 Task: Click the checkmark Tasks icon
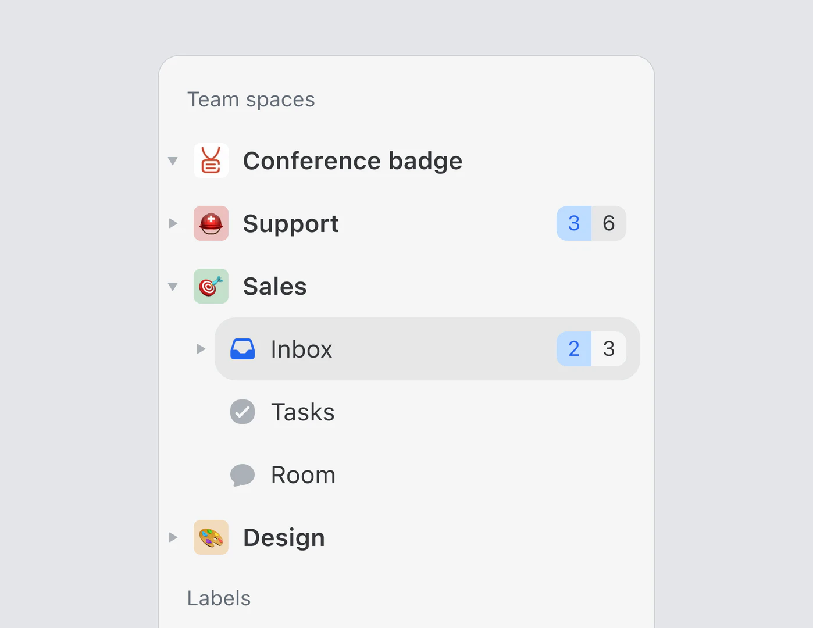pos(243,412)
